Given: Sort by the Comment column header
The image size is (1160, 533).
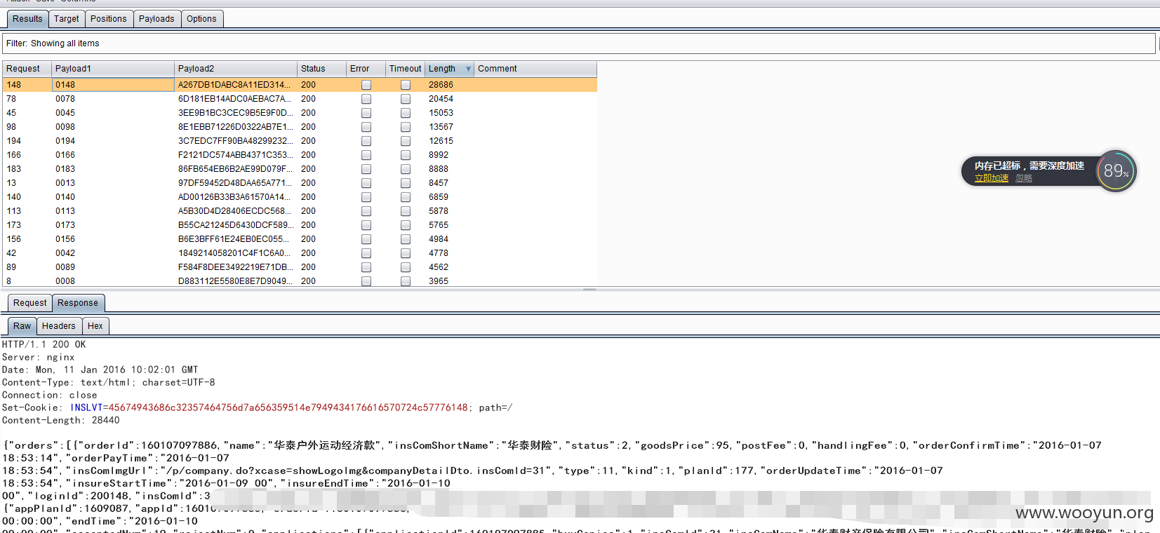Looking at the screenshot, I should (x=535, y=69).
